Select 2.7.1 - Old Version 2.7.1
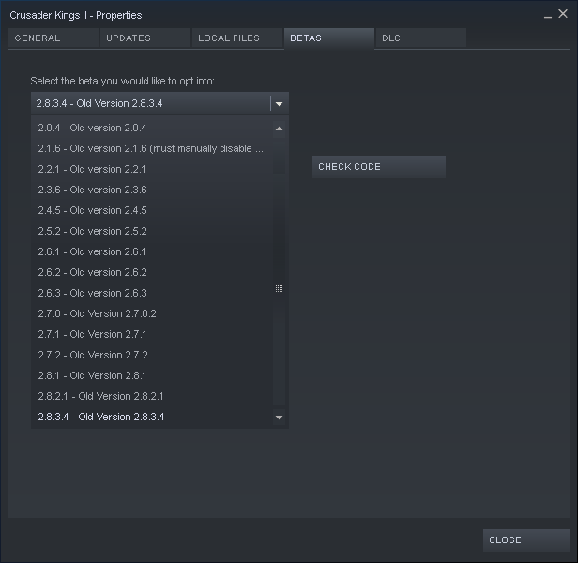Screen dimensions: 578x563 [x=152, y=334]
